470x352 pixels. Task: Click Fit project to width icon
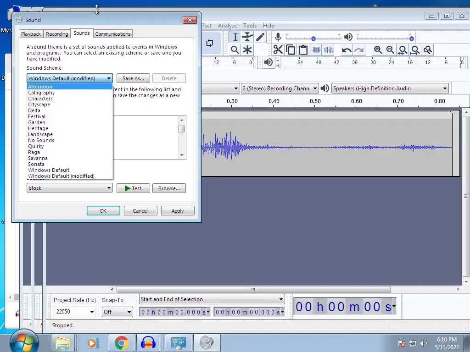click(415, 49)
